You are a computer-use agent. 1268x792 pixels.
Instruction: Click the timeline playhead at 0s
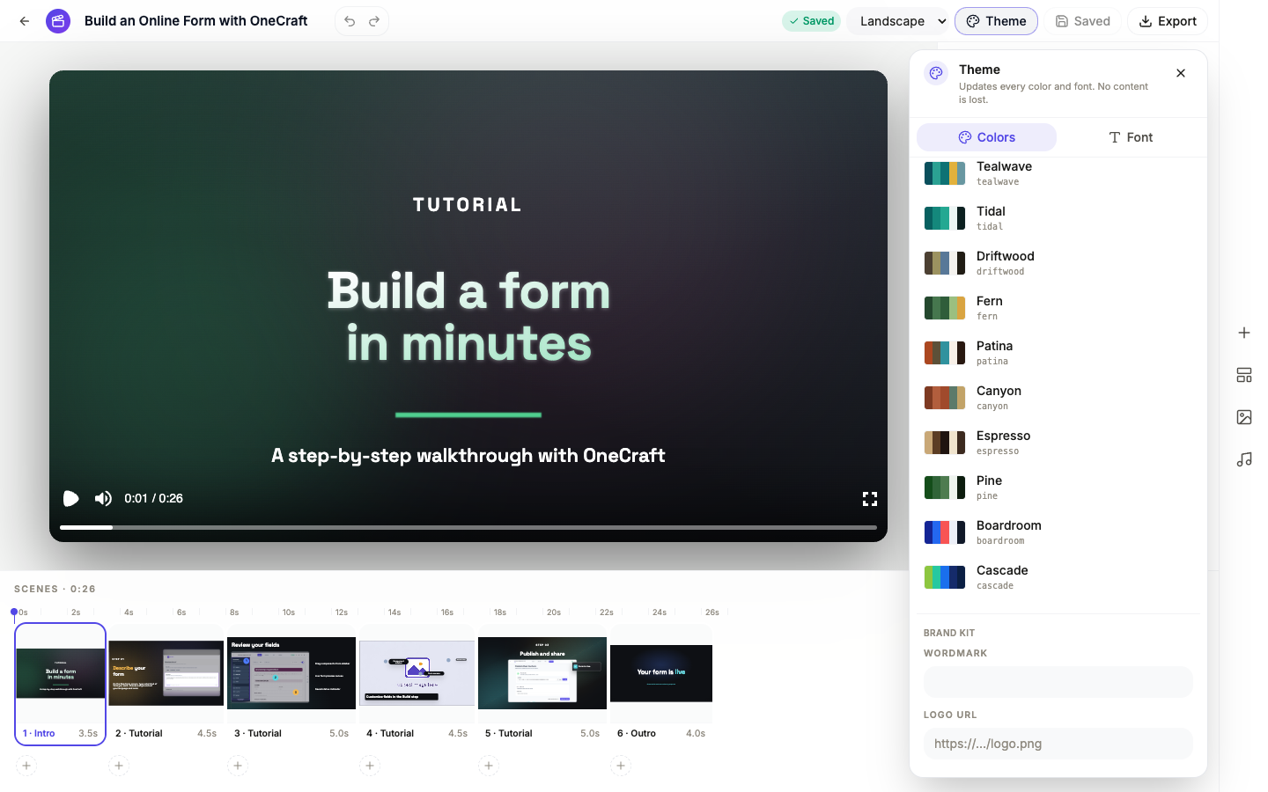point(14,612)
